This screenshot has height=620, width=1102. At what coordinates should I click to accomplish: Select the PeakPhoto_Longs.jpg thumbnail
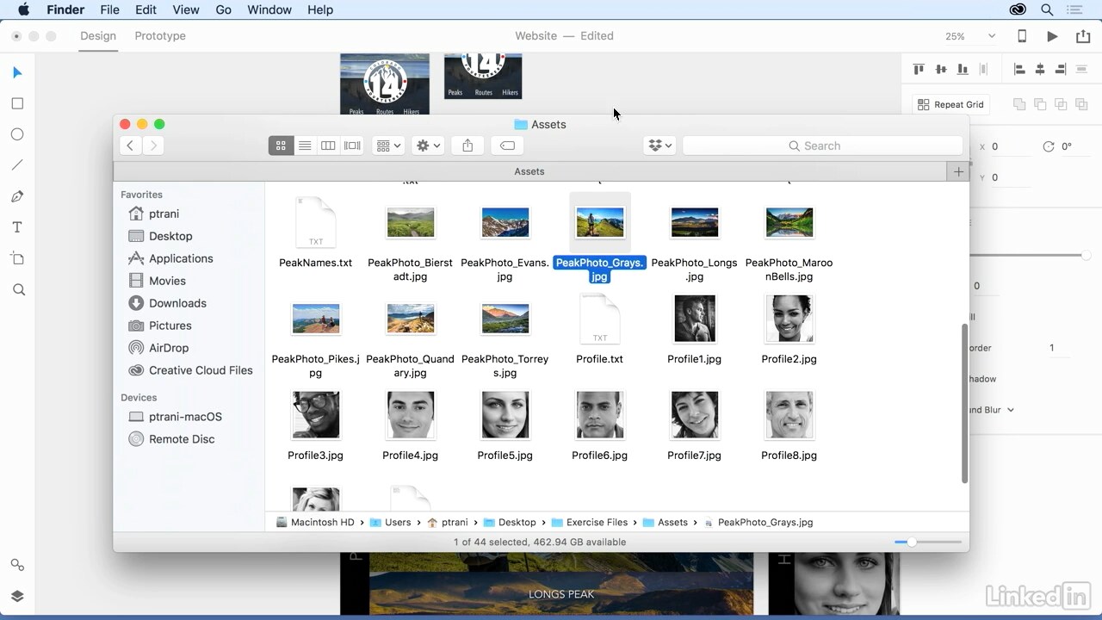click(x=695, y=223)
